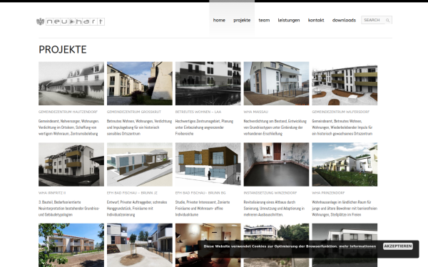
Task: Click the PROJEKTE page heading
Action: click(x=63, y=50)
